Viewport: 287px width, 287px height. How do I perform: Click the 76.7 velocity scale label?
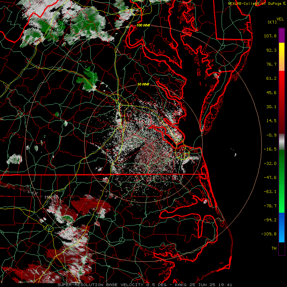point(271,64)
